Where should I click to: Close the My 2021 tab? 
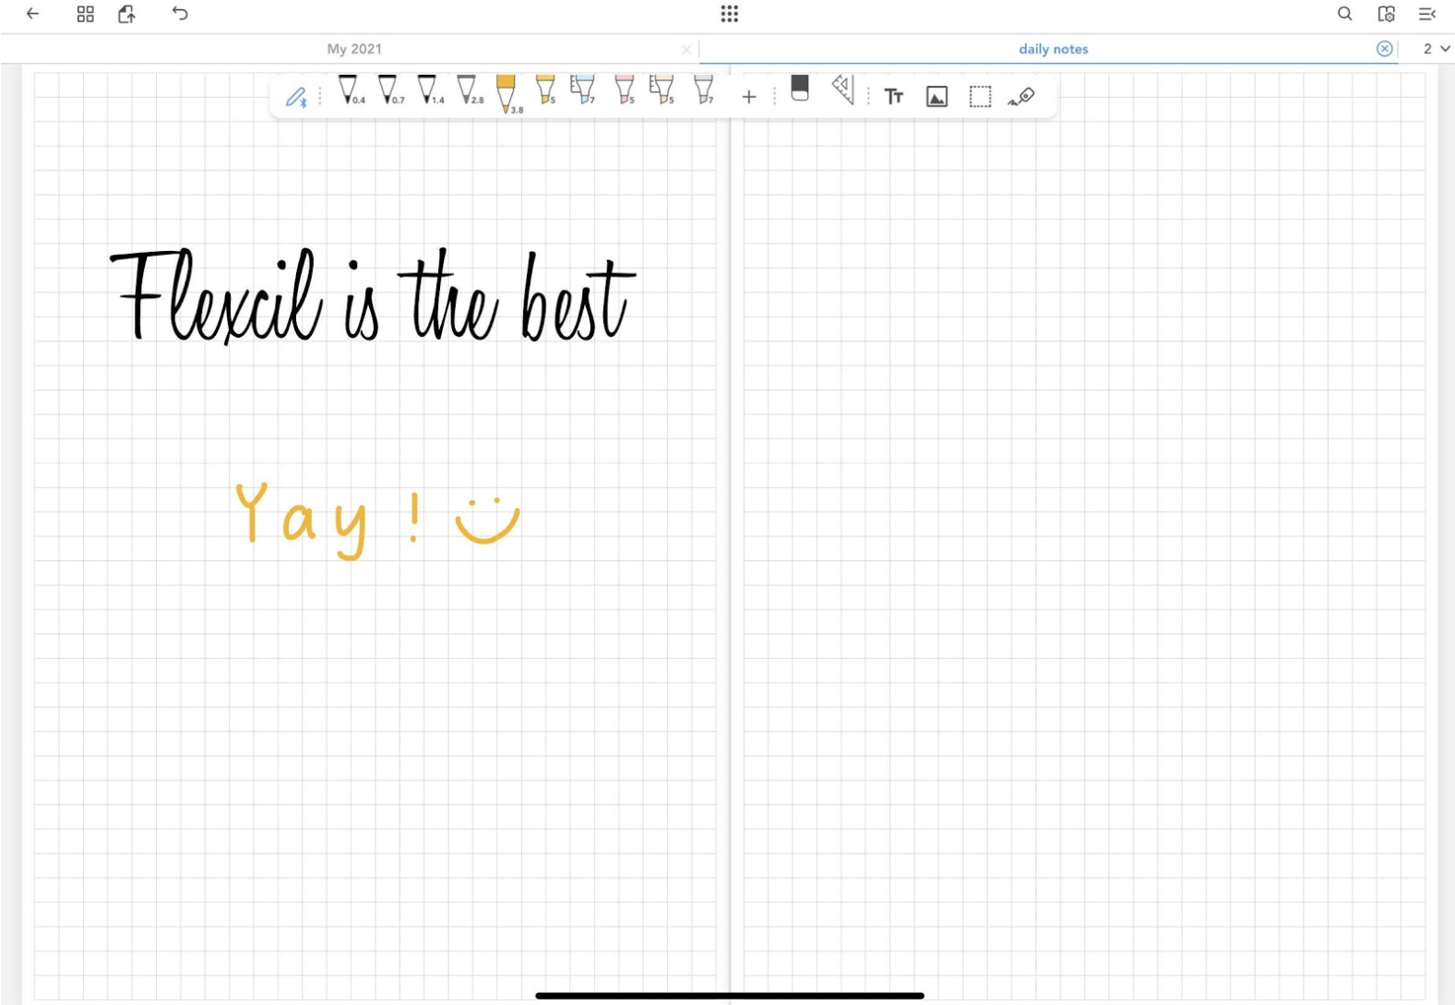(x=686, y=50)
